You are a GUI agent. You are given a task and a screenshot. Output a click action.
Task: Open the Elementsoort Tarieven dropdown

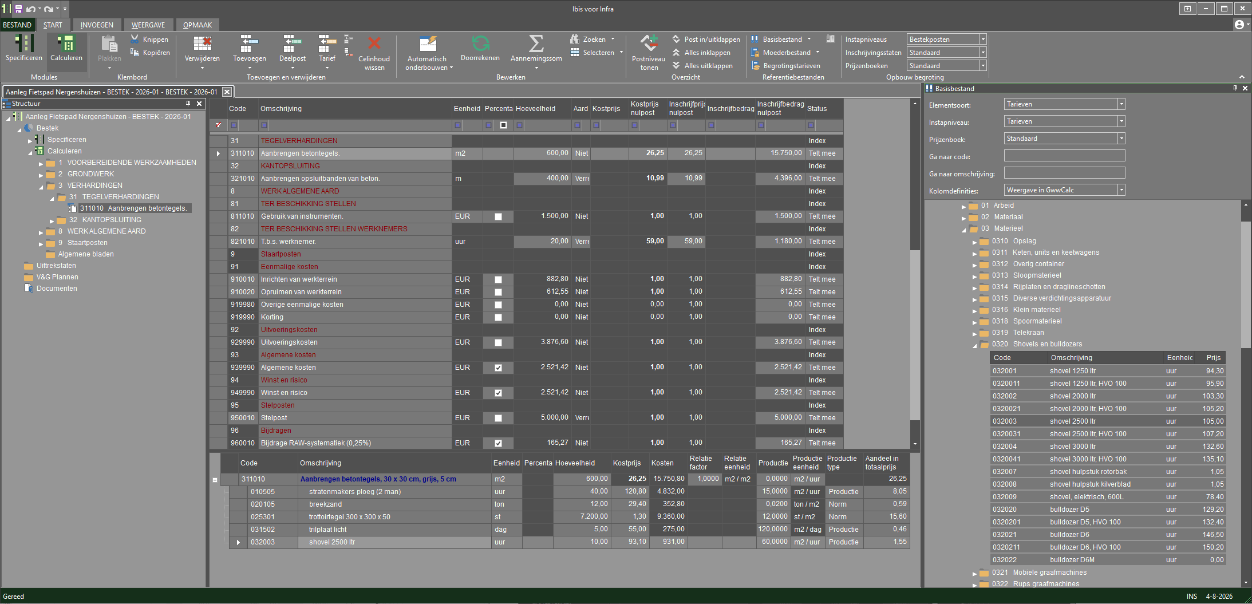tap(1121, 104)
